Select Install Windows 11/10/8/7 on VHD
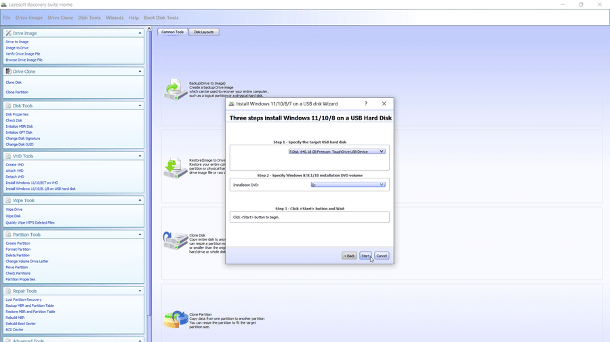The width and height of the screenshot is (610, 342). coord(32,182)
